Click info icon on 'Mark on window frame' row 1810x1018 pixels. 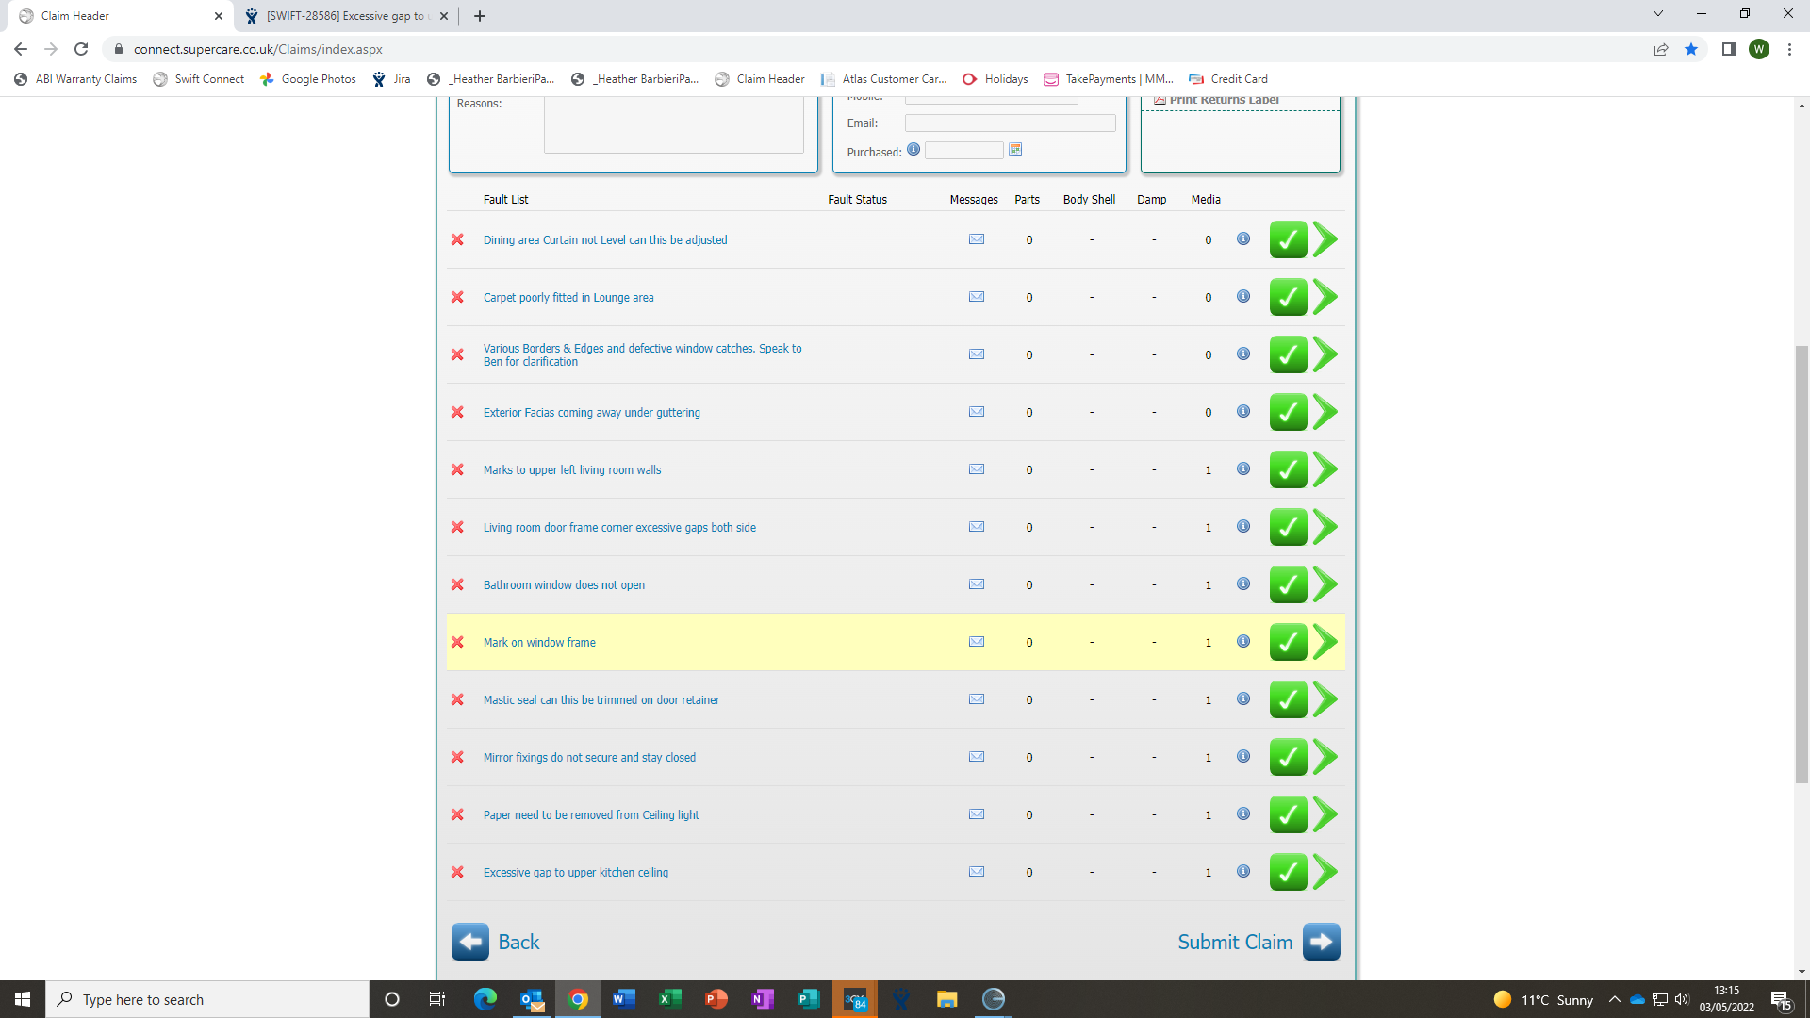coord(1243,642)
